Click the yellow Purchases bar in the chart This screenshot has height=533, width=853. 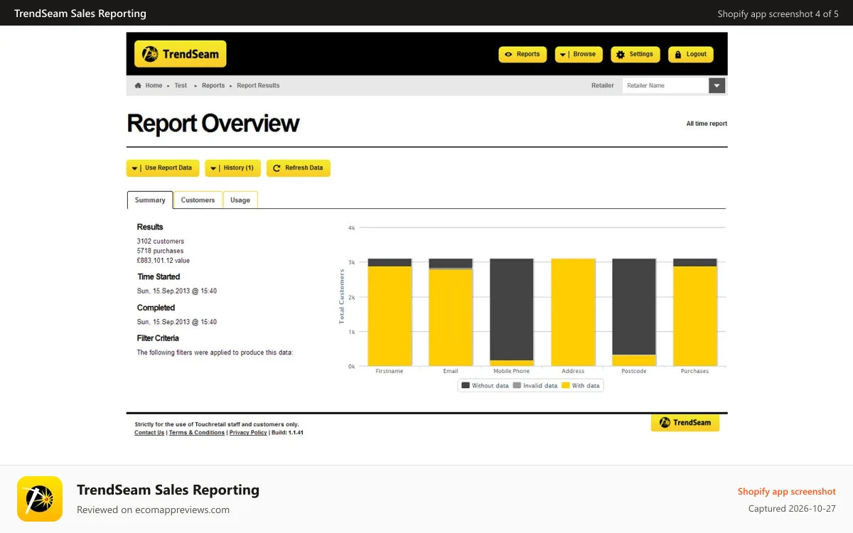tap(695, 316)
